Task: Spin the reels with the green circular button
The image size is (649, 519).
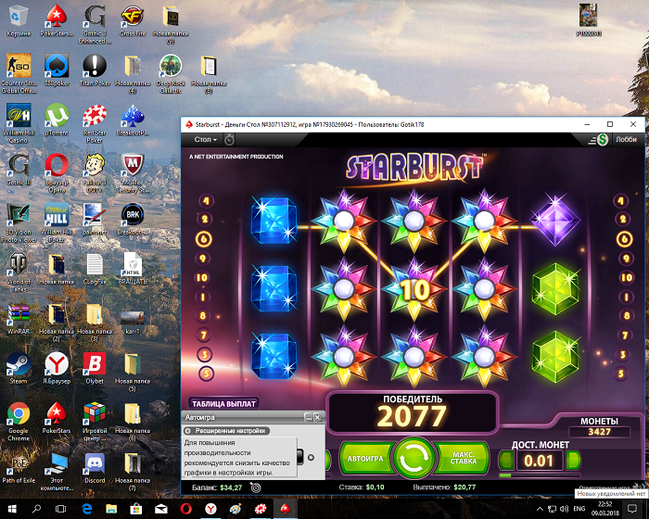Action: pos(414,458)
